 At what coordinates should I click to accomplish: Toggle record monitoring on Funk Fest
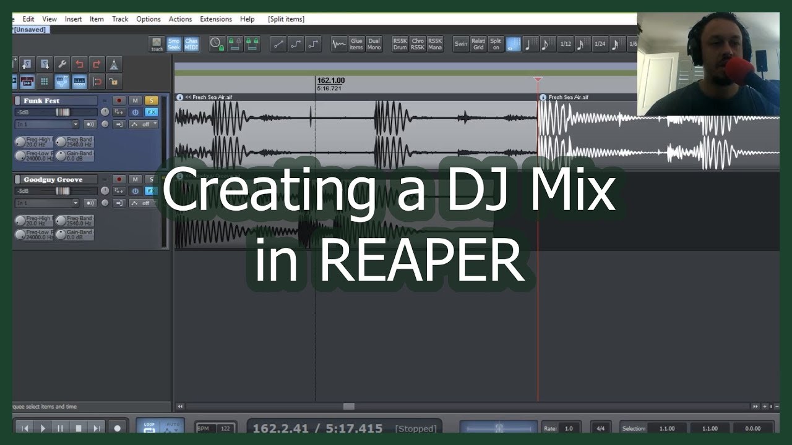(90, 124)
